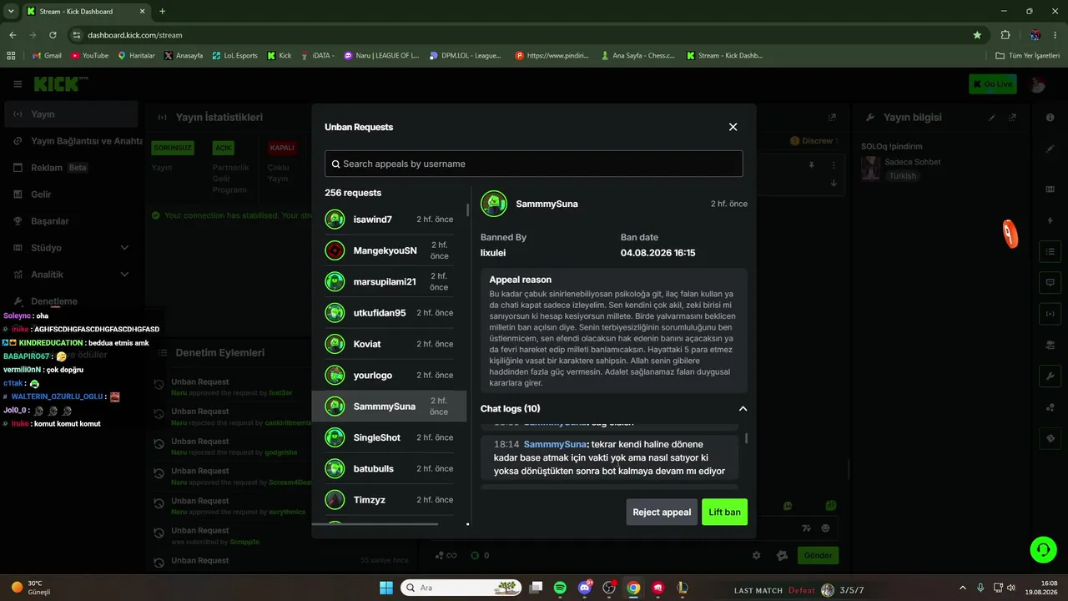Image resolution: width=1068 pixels, height=601 pixels.
Task: Open MangekyouSN's unban request
Action: point(389,250)
